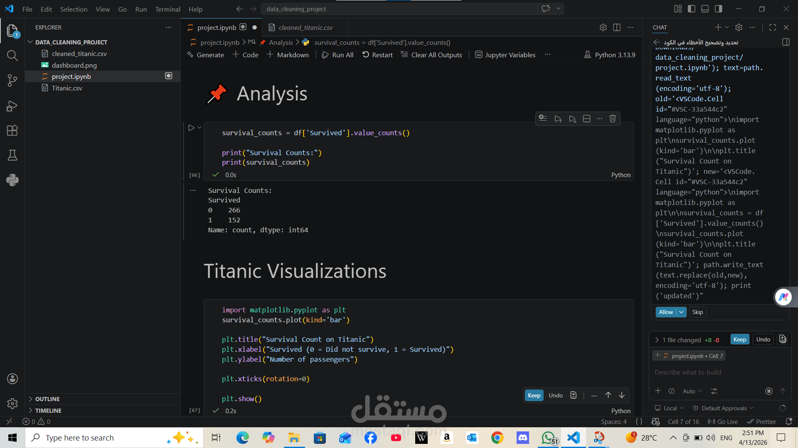Run the survival_counts cell

(x=191, y=128)
